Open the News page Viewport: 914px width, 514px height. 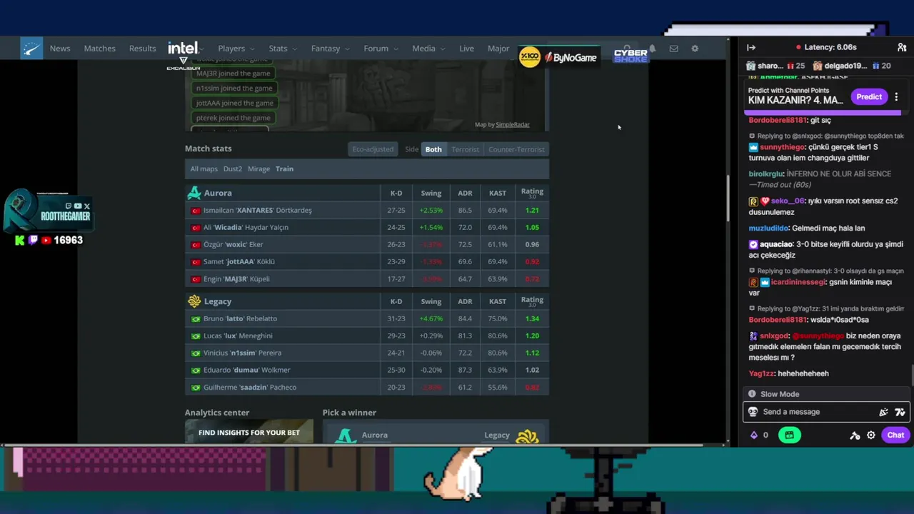pyautogui.click(x=60, y=49)
